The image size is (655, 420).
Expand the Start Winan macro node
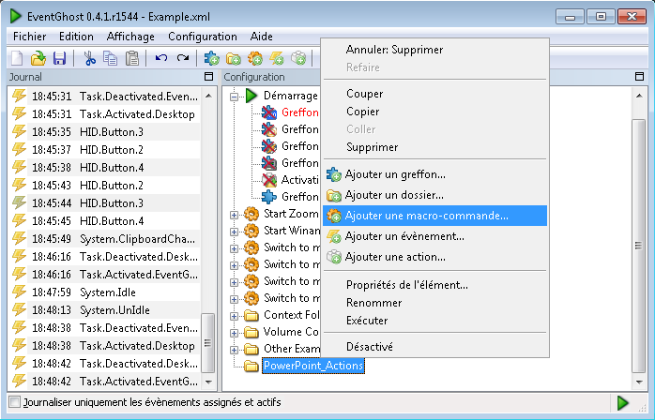tap(234, 232)
